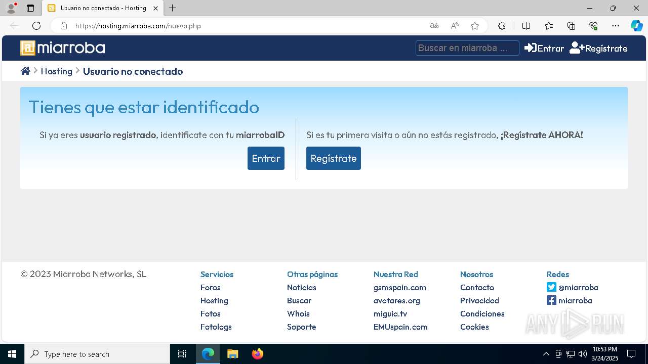
Task: Click the address bar URL
Action: [x=138, y=26]
